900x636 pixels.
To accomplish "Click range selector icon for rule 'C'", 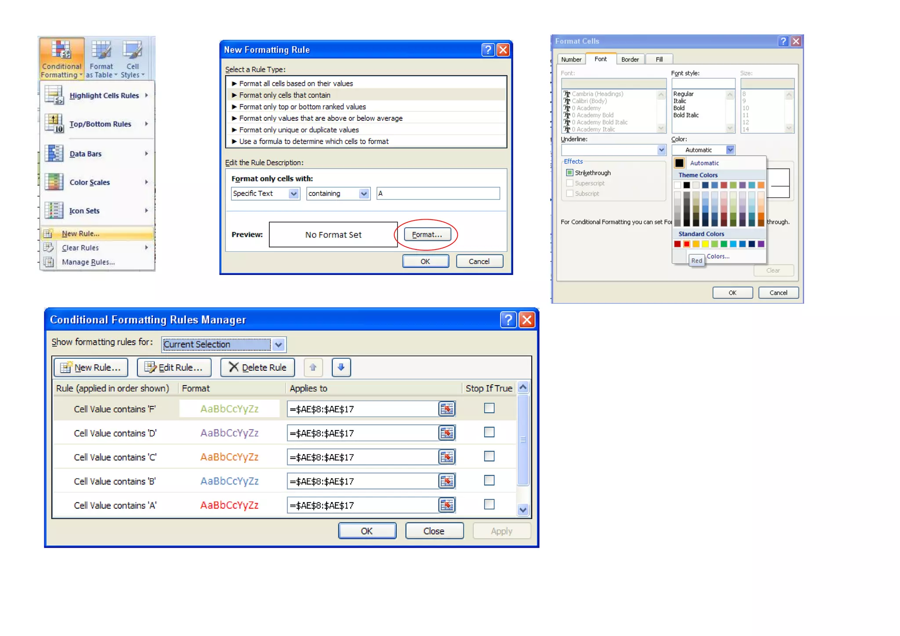I will (447, 457).
